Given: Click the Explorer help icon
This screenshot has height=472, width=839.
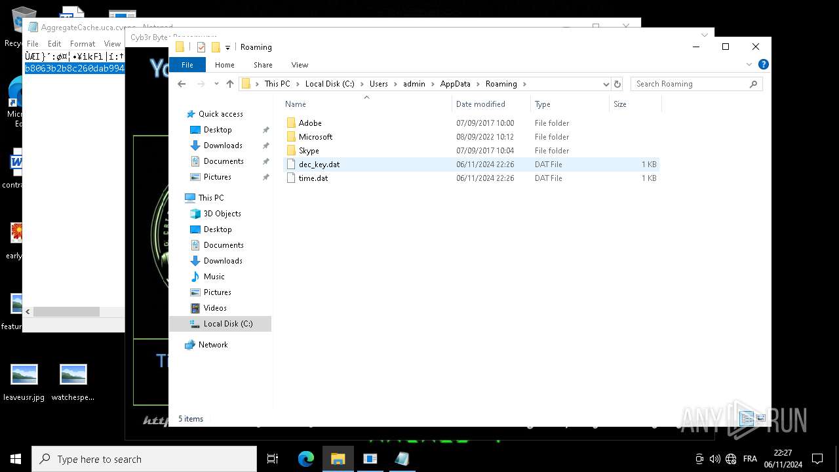Looking at the screenshot, I should tap(763, 64).
